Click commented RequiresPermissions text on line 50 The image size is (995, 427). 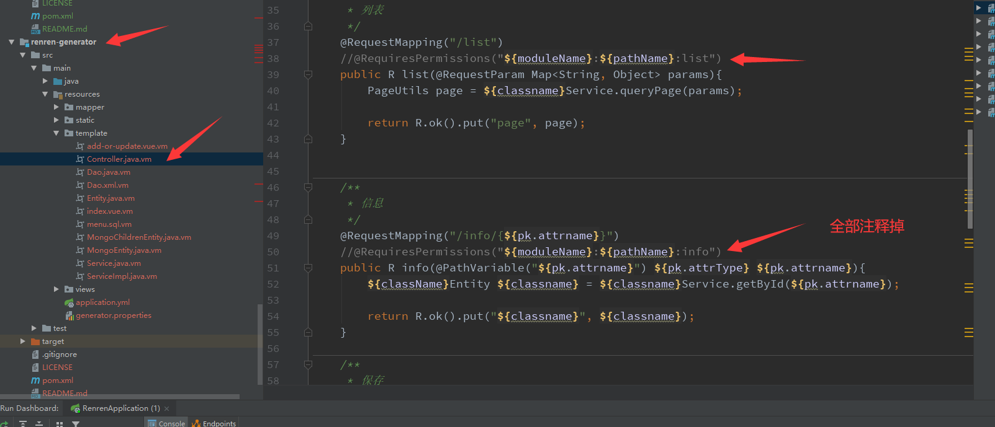[531, 252]
